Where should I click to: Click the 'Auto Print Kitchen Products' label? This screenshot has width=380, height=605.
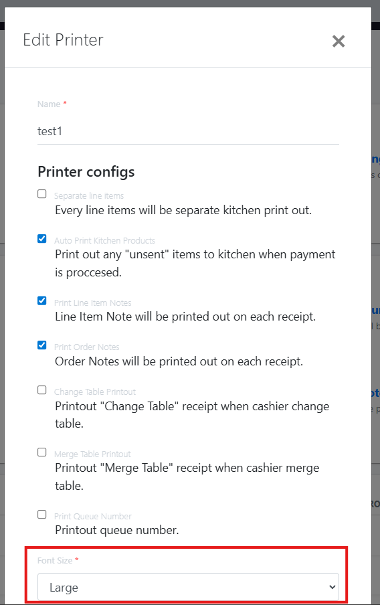point(104,240)
